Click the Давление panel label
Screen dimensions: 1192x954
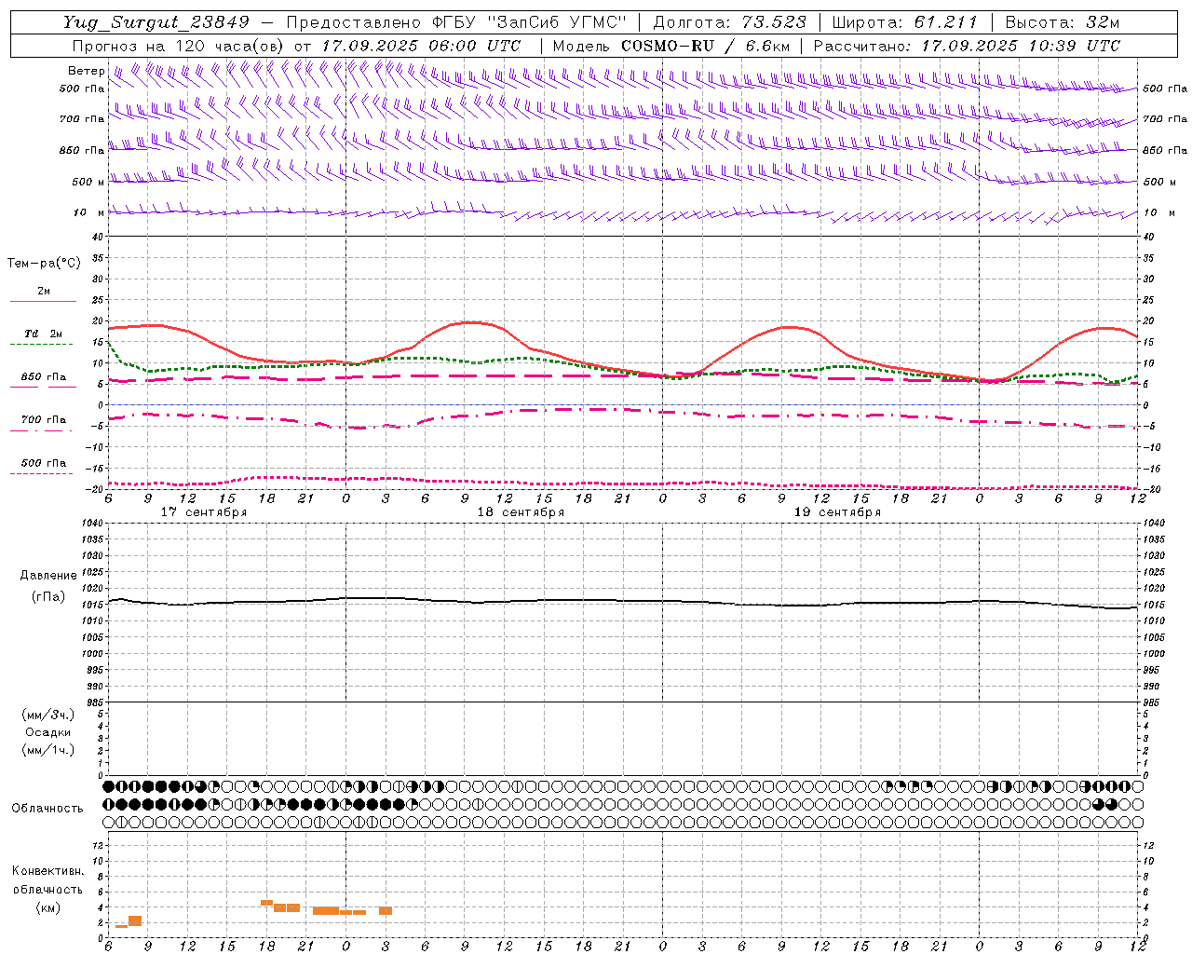(48, 576)
